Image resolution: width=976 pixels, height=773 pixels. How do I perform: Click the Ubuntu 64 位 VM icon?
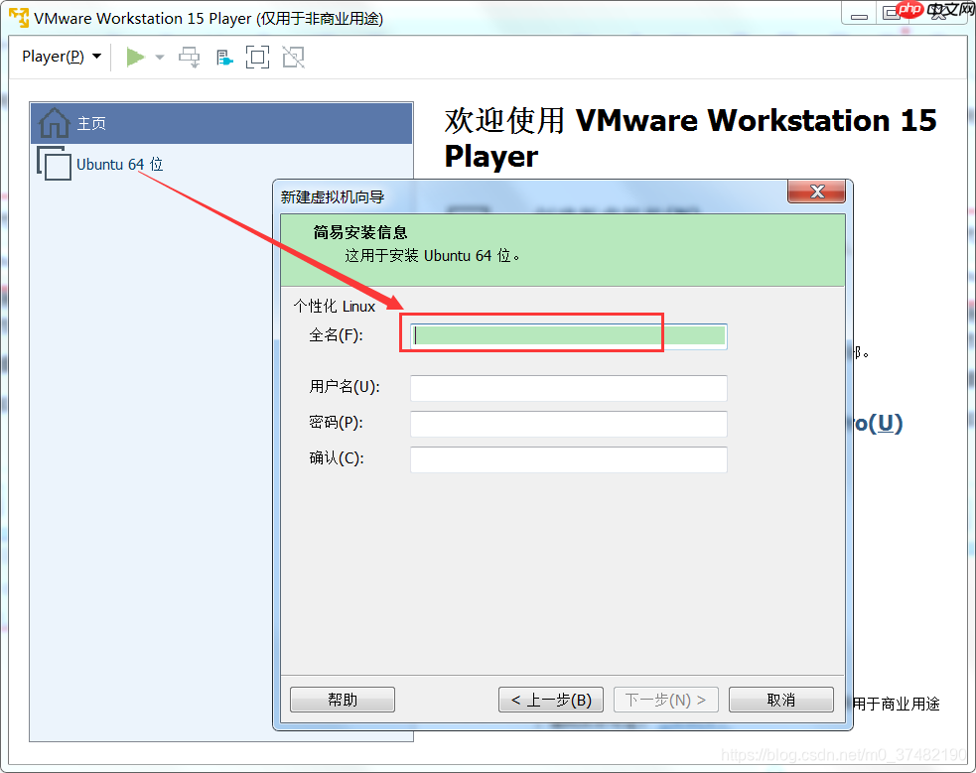pos(54,164)
